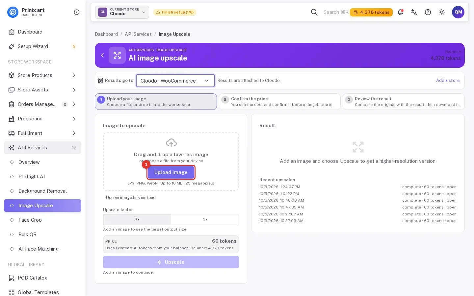474x296 pixels.
Task: Open the help question mark icon
Action: (x=428, y=12)
